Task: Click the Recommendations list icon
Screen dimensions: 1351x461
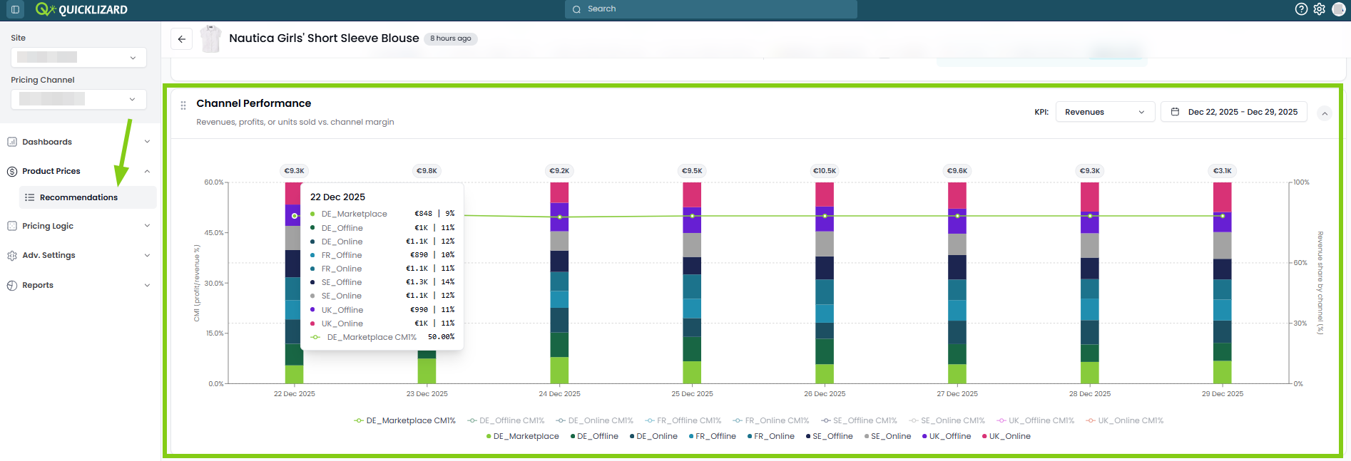Action: click(x=30, y=197)
